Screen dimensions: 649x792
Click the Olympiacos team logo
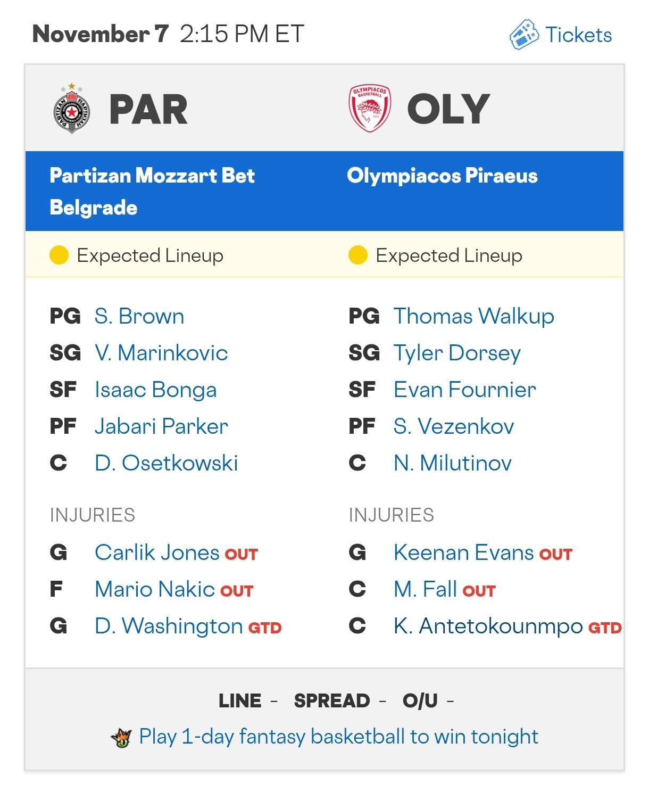370,108
